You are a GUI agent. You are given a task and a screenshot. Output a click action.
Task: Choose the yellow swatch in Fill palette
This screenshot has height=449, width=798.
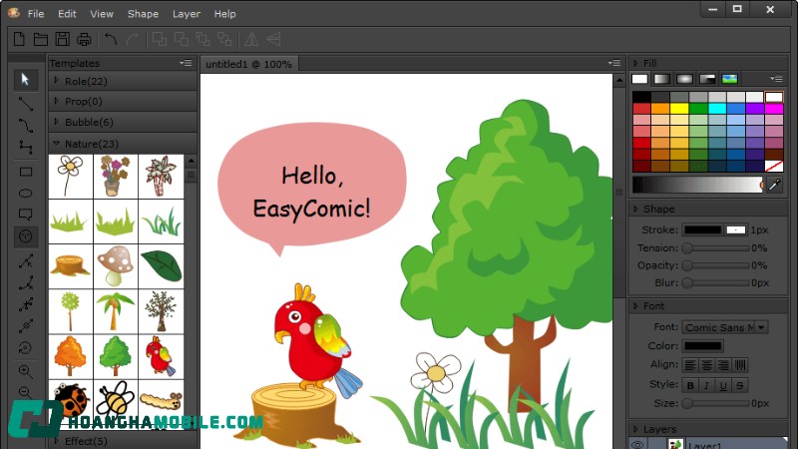[x=679, y=108]
